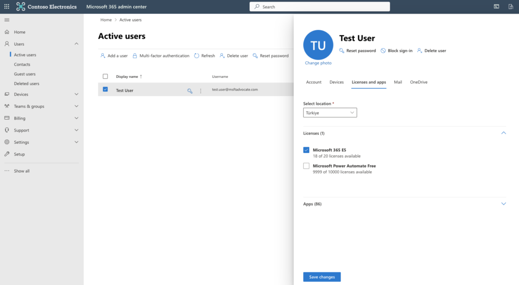
Task: Open Billing in the left navigation
Action: 20,118
